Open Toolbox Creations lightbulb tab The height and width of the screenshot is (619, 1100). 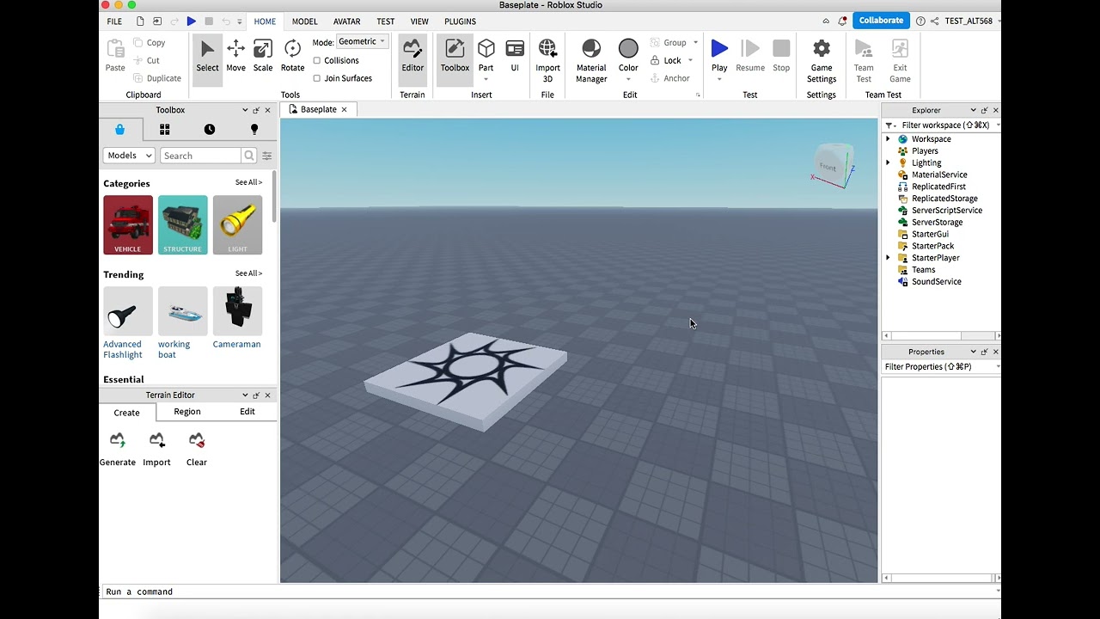[x=254, y=129]
